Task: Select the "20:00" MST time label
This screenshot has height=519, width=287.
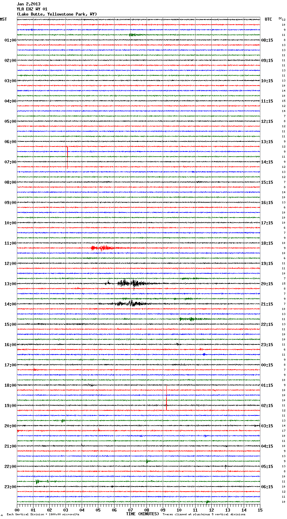Action: click(x=10, y=426)
